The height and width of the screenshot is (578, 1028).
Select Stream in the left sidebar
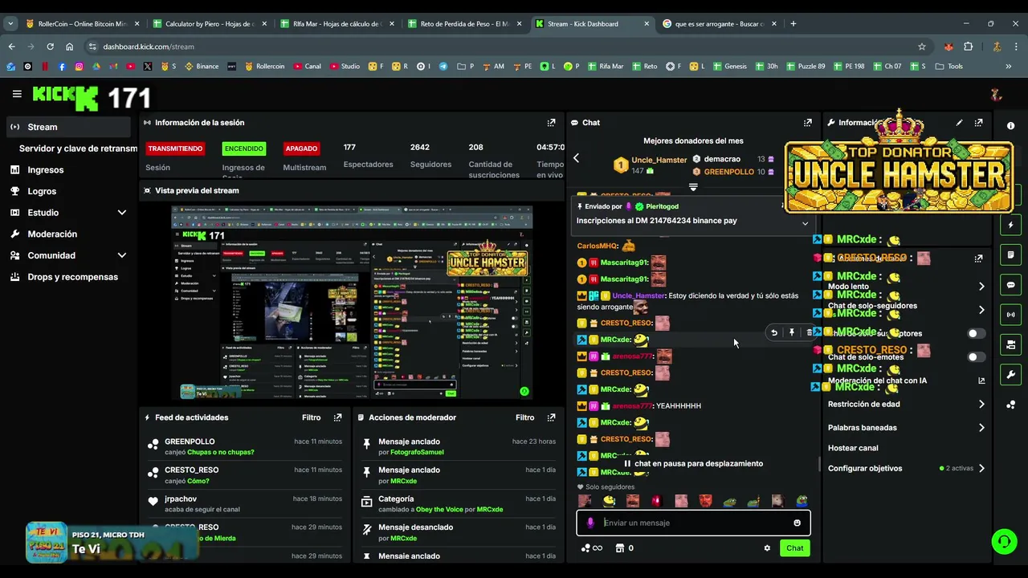(x=68, y=127)
